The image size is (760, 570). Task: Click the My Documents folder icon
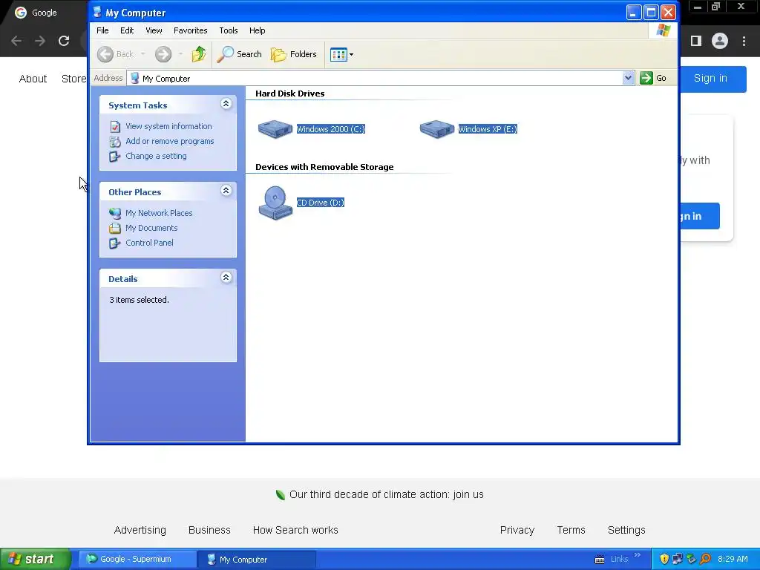(x=115, y=229)
